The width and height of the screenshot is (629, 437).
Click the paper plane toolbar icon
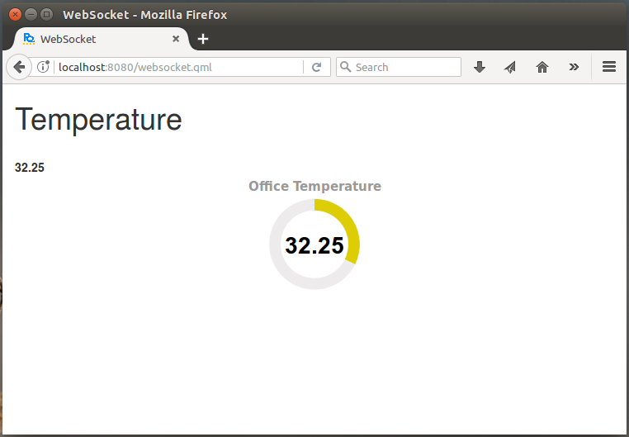(x=510, y=67)
